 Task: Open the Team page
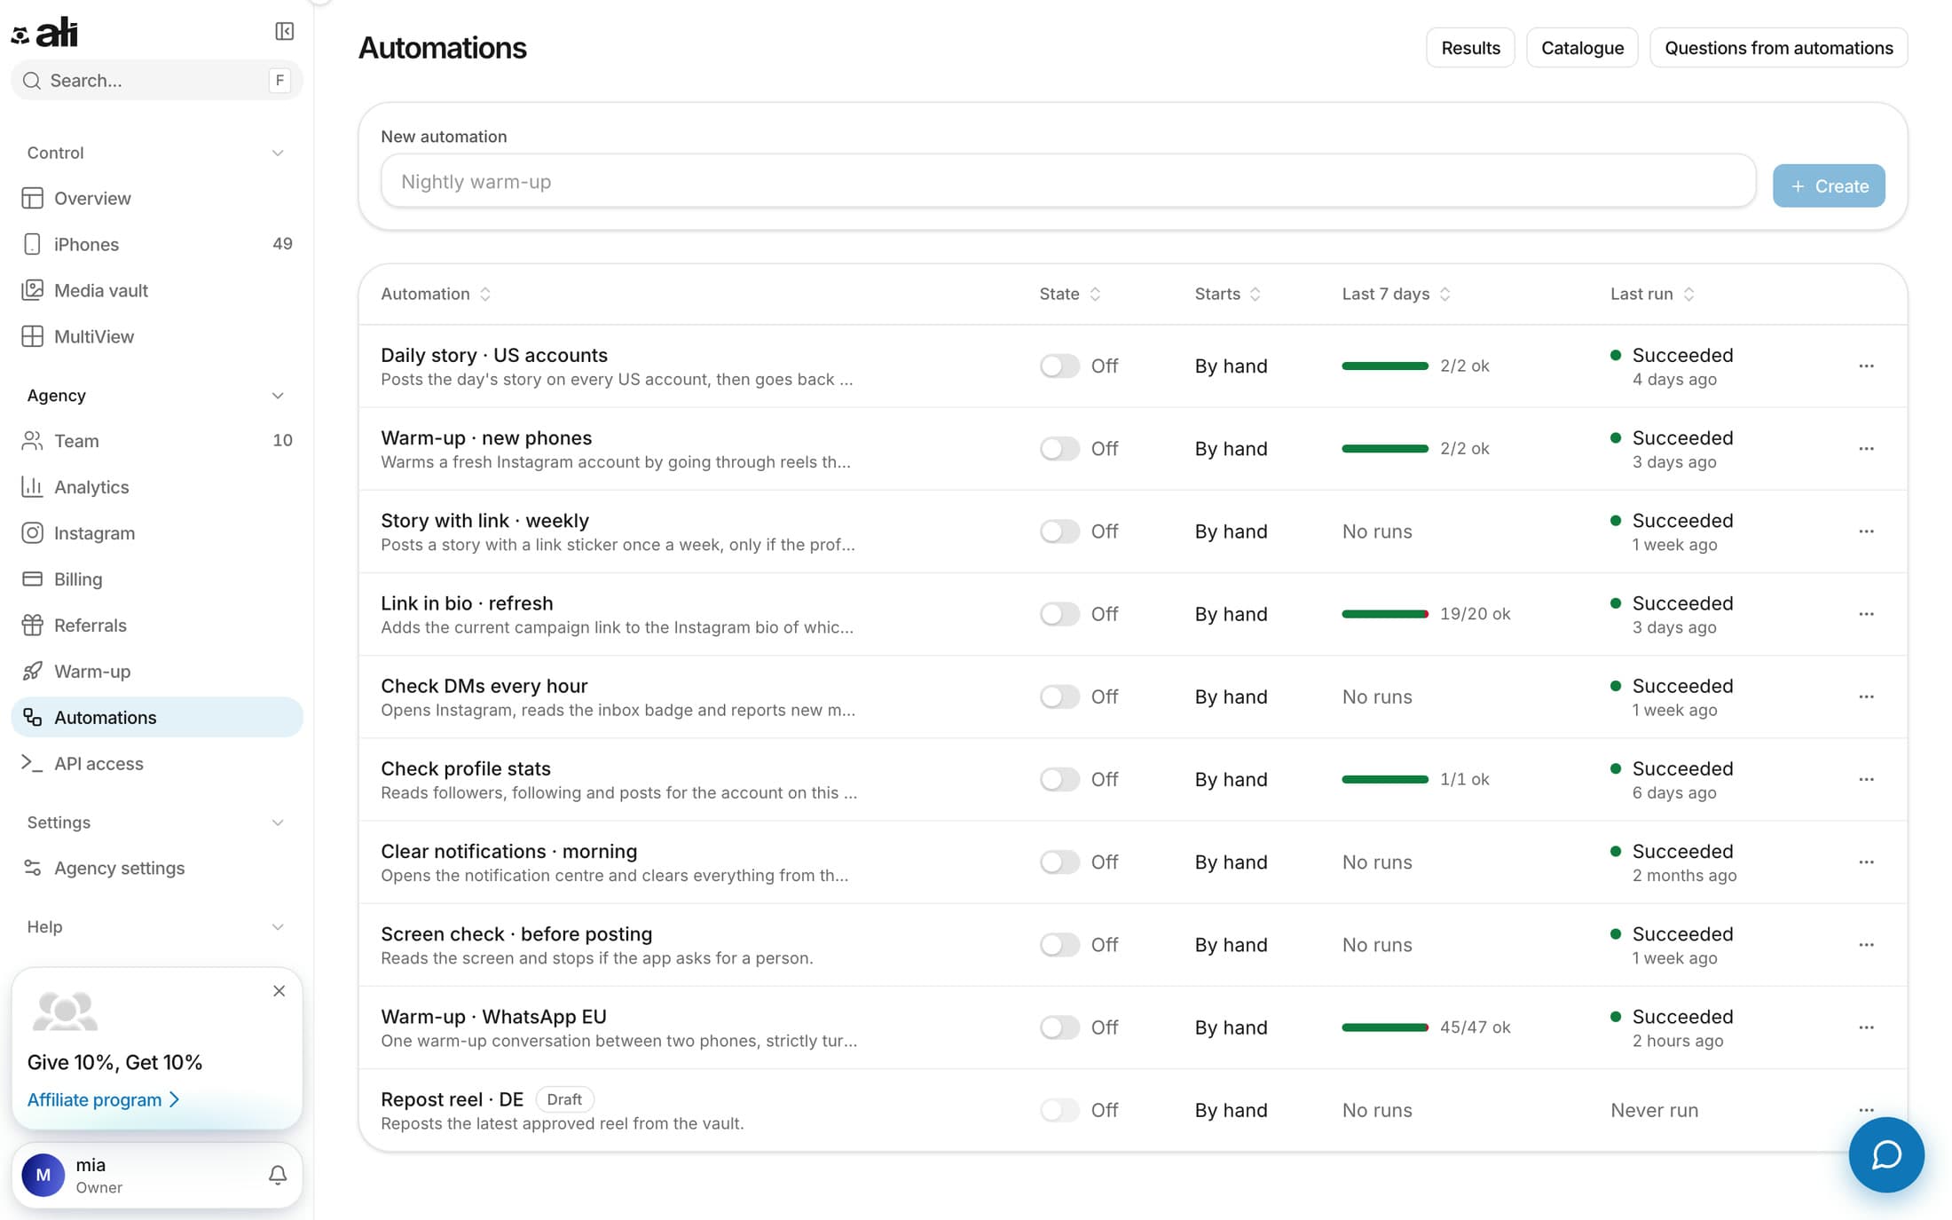pos(157,441)
